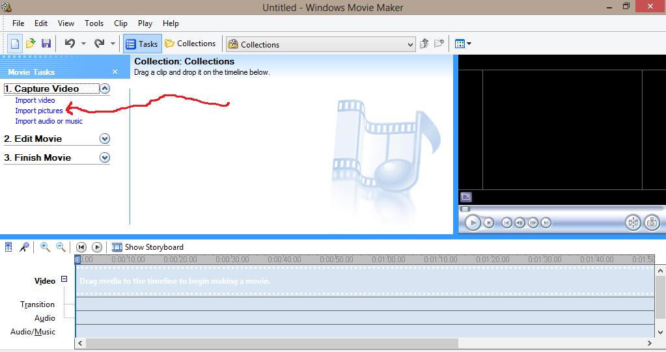
Task: Play the preview monitor
Action: (472, 223)
